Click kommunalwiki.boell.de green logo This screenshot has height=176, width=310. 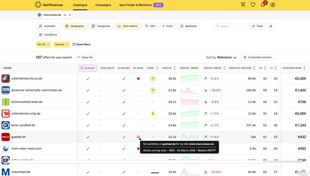pyautogui.click(x=6, y=102)
